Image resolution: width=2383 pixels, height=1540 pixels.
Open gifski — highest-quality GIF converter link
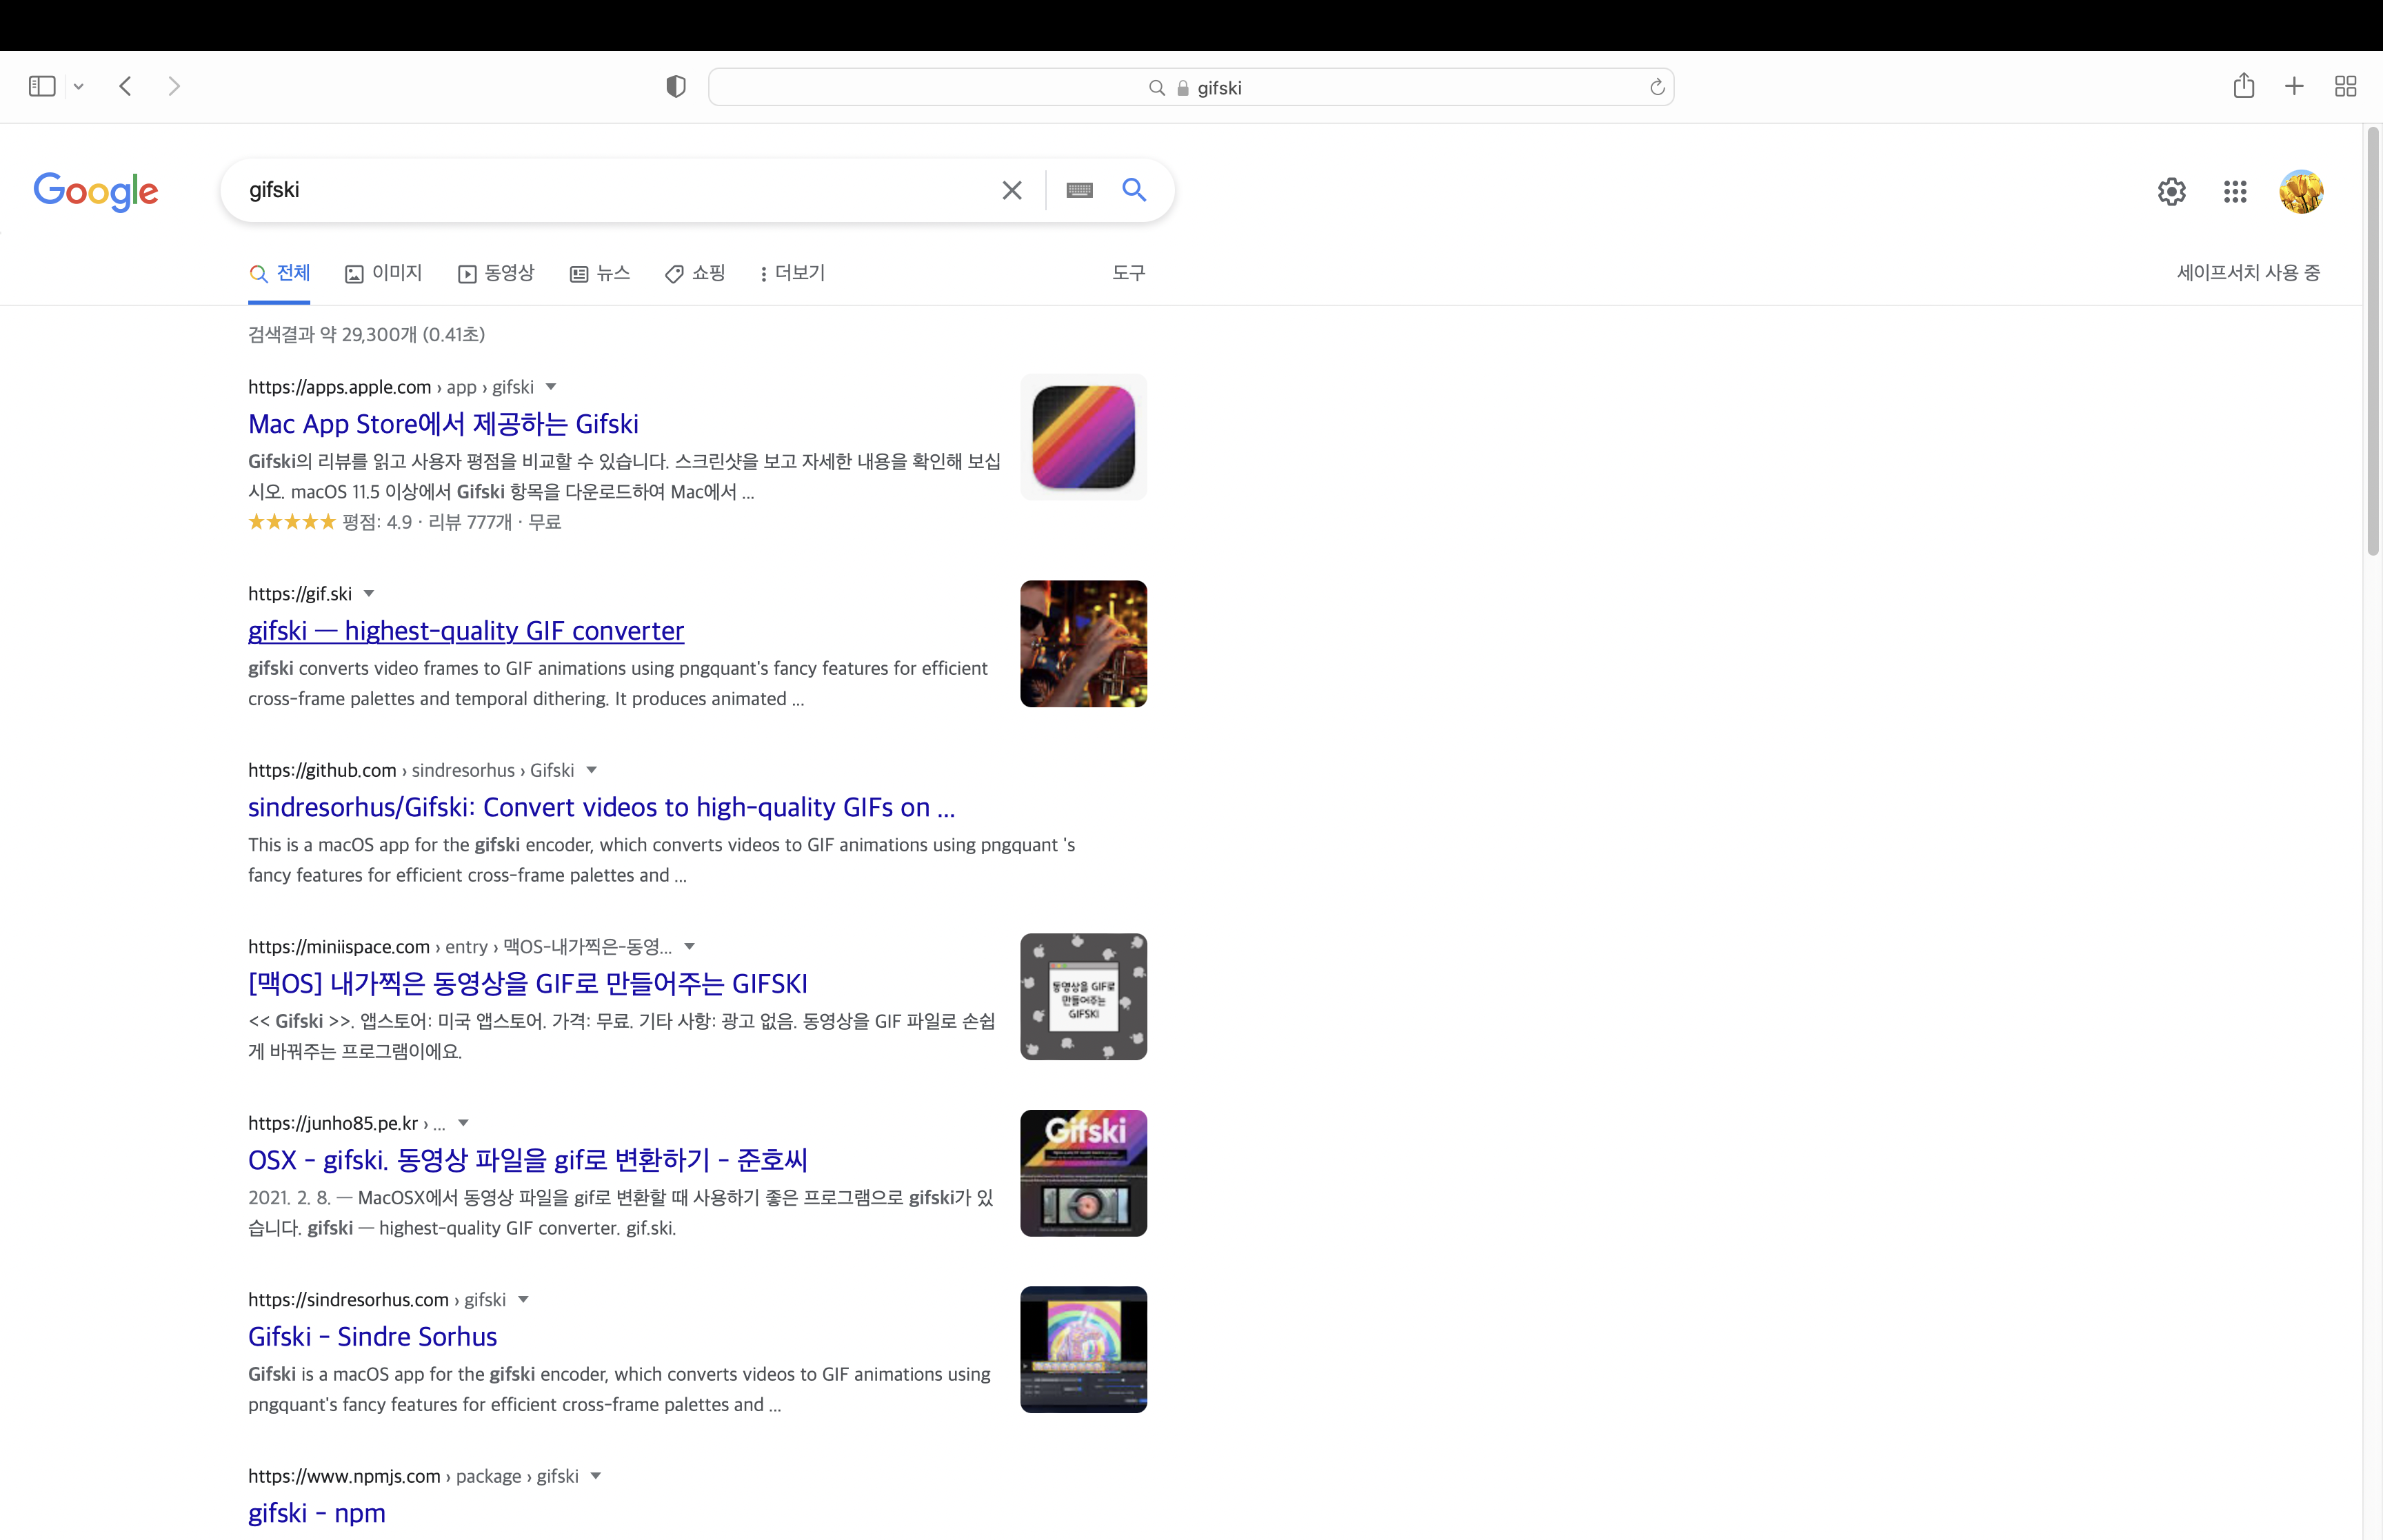tap(466, 631)
